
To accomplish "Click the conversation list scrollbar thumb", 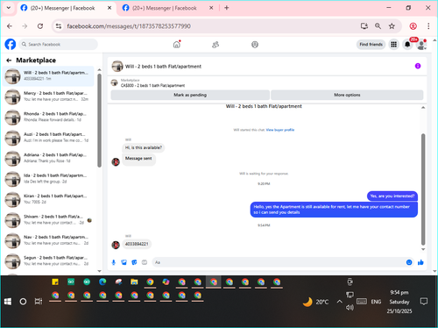I will 99,120.
